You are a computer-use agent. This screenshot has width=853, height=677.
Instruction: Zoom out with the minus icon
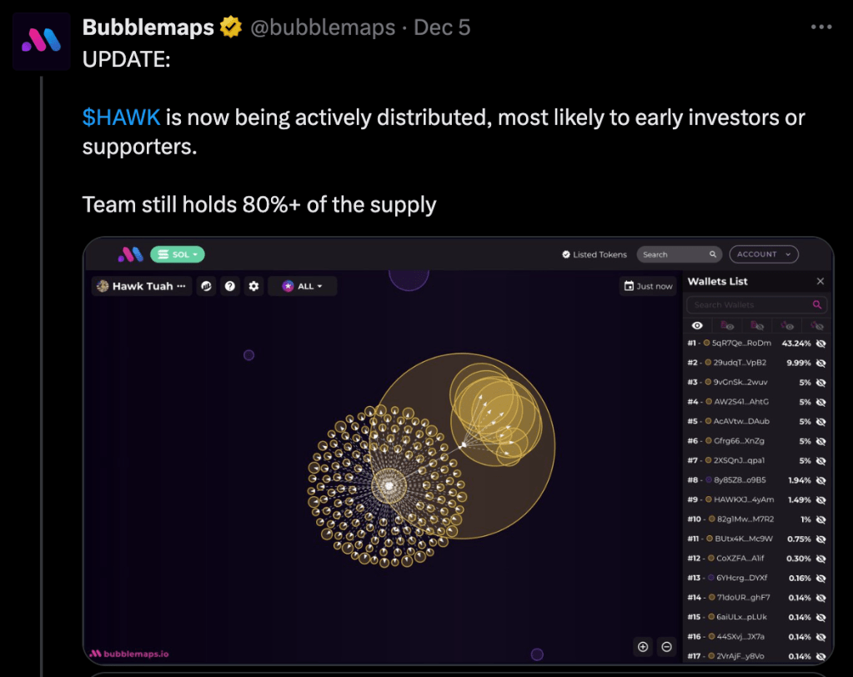666,646
